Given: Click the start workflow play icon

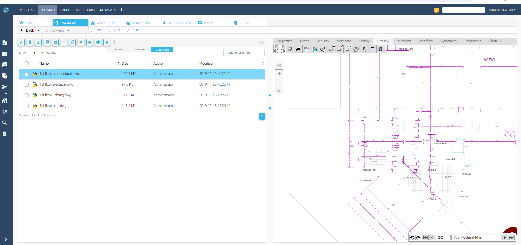Looking at the screenshot, I should coord(98,42).
